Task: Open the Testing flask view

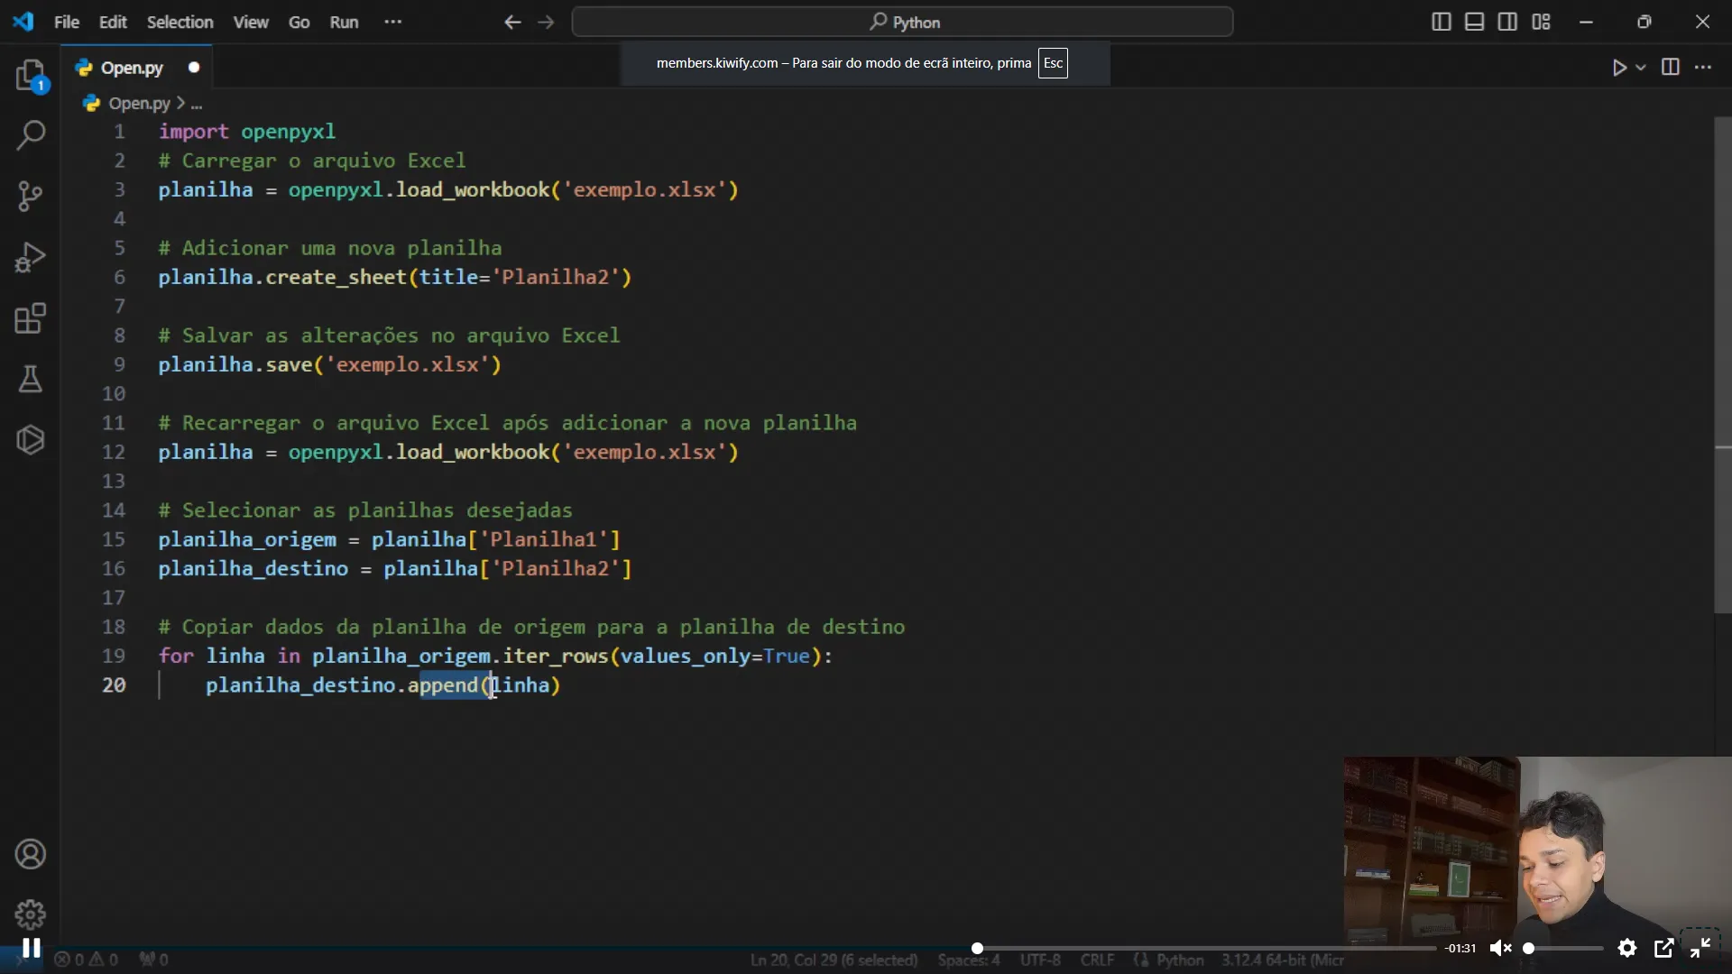Action: tap(31, 379)
